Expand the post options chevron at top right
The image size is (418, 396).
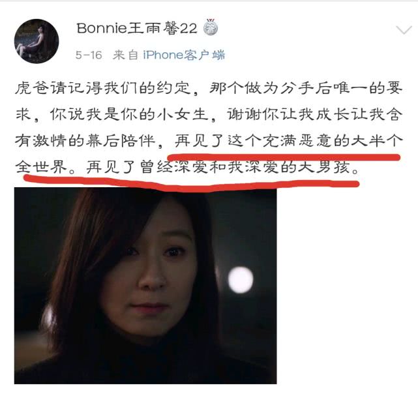404,30
